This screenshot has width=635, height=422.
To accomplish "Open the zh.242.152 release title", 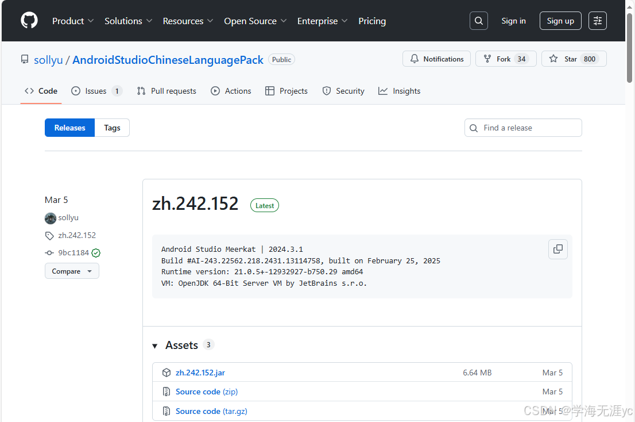I will (195, 204).
